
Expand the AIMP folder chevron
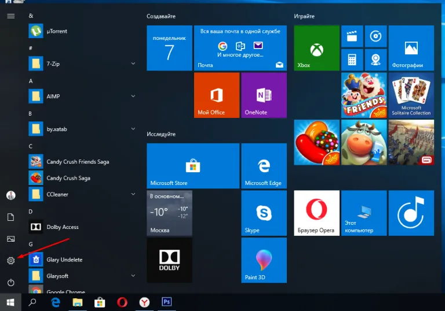(133, 96)
